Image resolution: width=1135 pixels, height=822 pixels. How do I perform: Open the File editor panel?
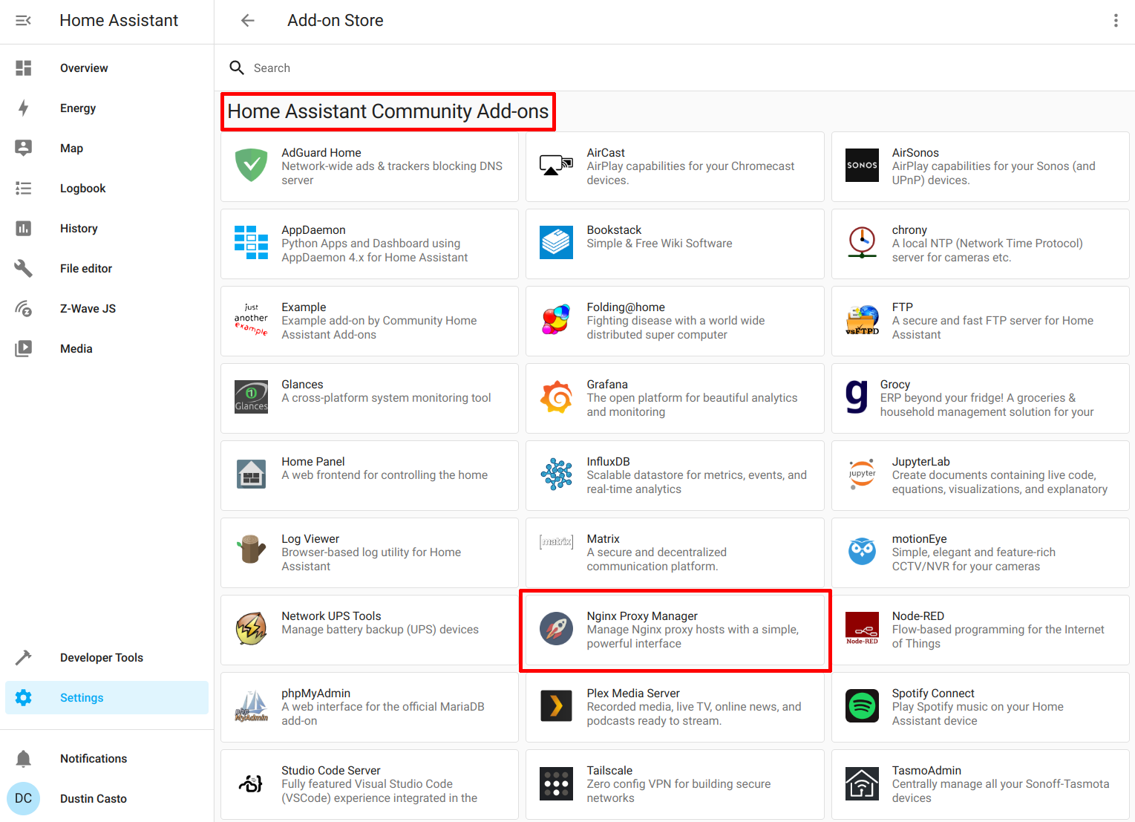click(x=107, y=269)
